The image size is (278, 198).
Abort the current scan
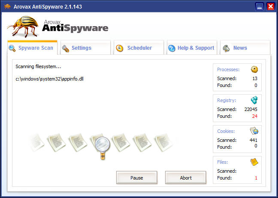point(186,177)
